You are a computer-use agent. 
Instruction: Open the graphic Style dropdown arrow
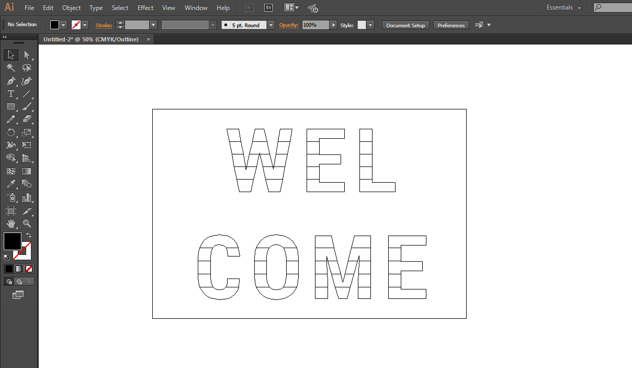pos(371,25)
